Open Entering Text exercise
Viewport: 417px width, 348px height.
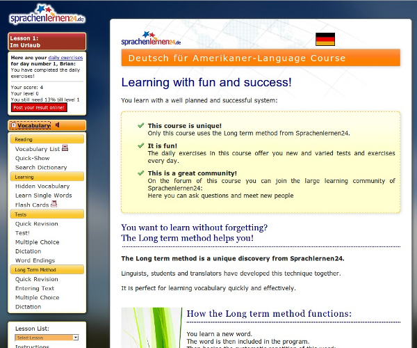tap(35, 288)
